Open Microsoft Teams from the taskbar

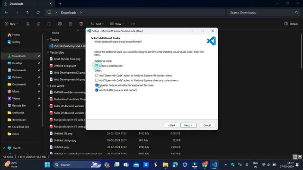click(126, 165)
